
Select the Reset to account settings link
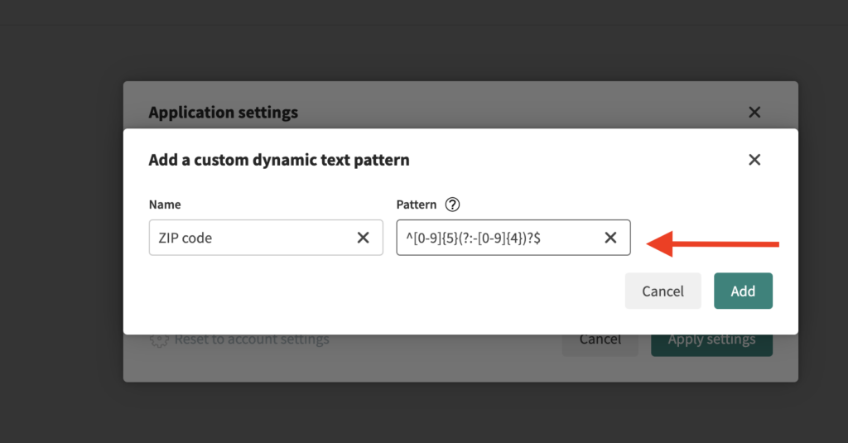pos(252,339)
